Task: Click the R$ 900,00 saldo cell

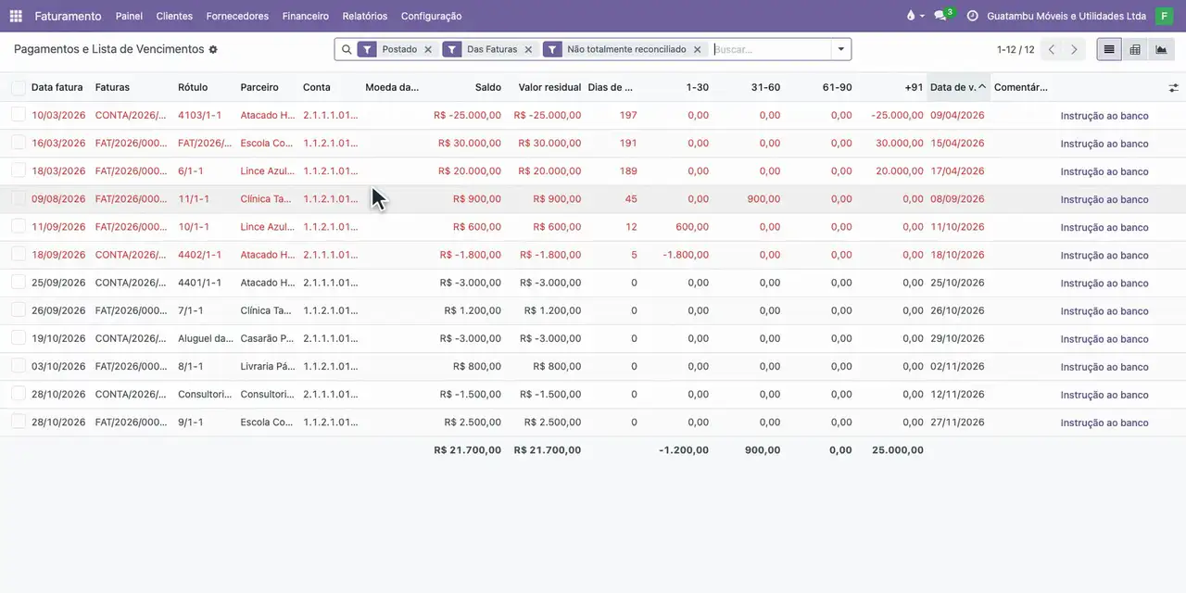Action: 477,198
